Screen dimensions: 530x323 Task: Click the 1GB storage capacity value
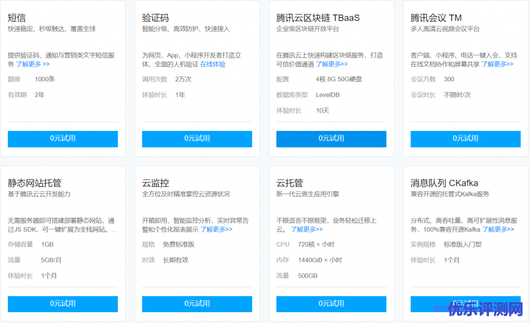[47, 245]
